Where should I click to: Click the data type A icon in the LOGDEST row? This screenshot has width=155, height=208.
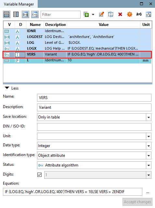17,37
